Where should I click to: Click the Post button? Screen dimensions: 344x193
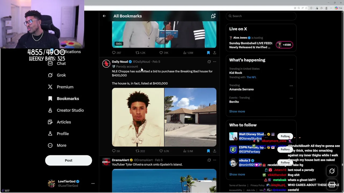[x=69, y=160]
